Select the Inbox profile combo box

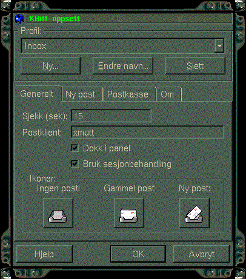coord(122,46)
